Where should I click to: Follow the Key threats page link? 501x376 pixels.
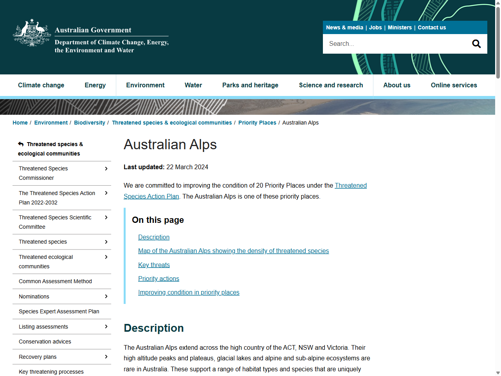154,265
